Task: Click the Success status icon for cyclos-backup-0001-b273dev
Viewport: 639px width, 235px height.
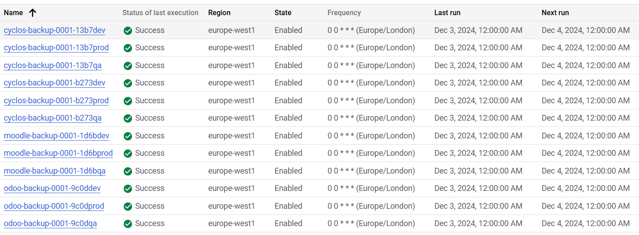Action: pyautogui.click(x=128, y=83)
